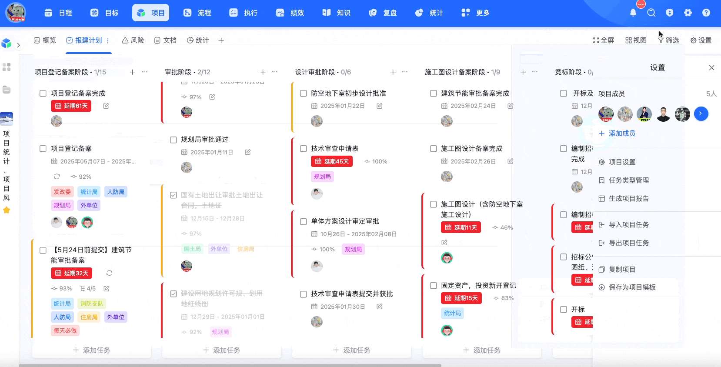
Task: Click the yellow star favorite icon
Action: [7, 210]
